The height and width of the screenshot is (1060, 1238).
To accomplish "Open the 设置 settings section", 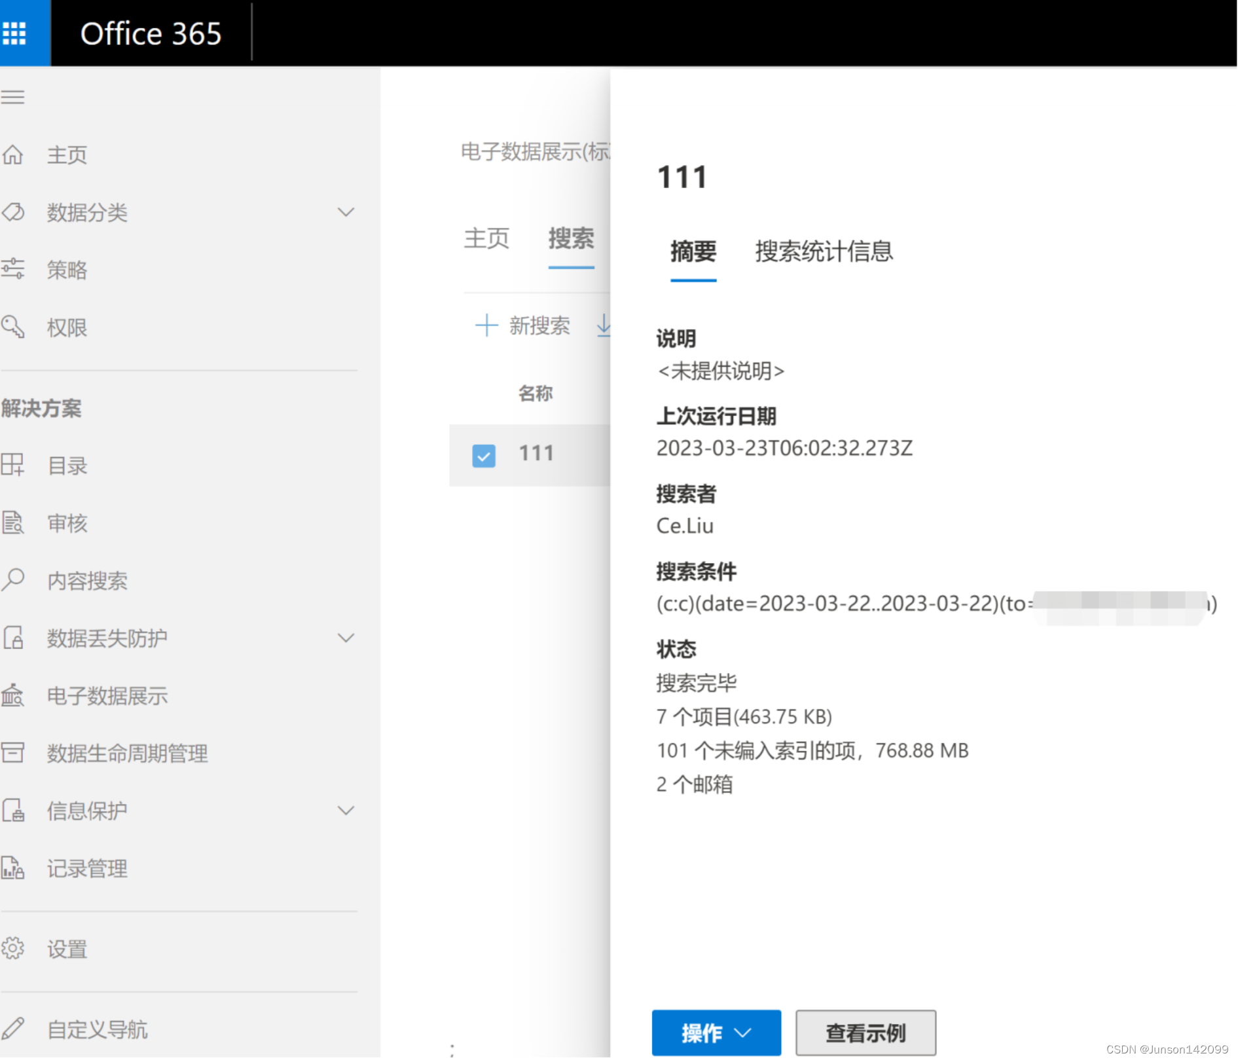I will click(66, 949).
